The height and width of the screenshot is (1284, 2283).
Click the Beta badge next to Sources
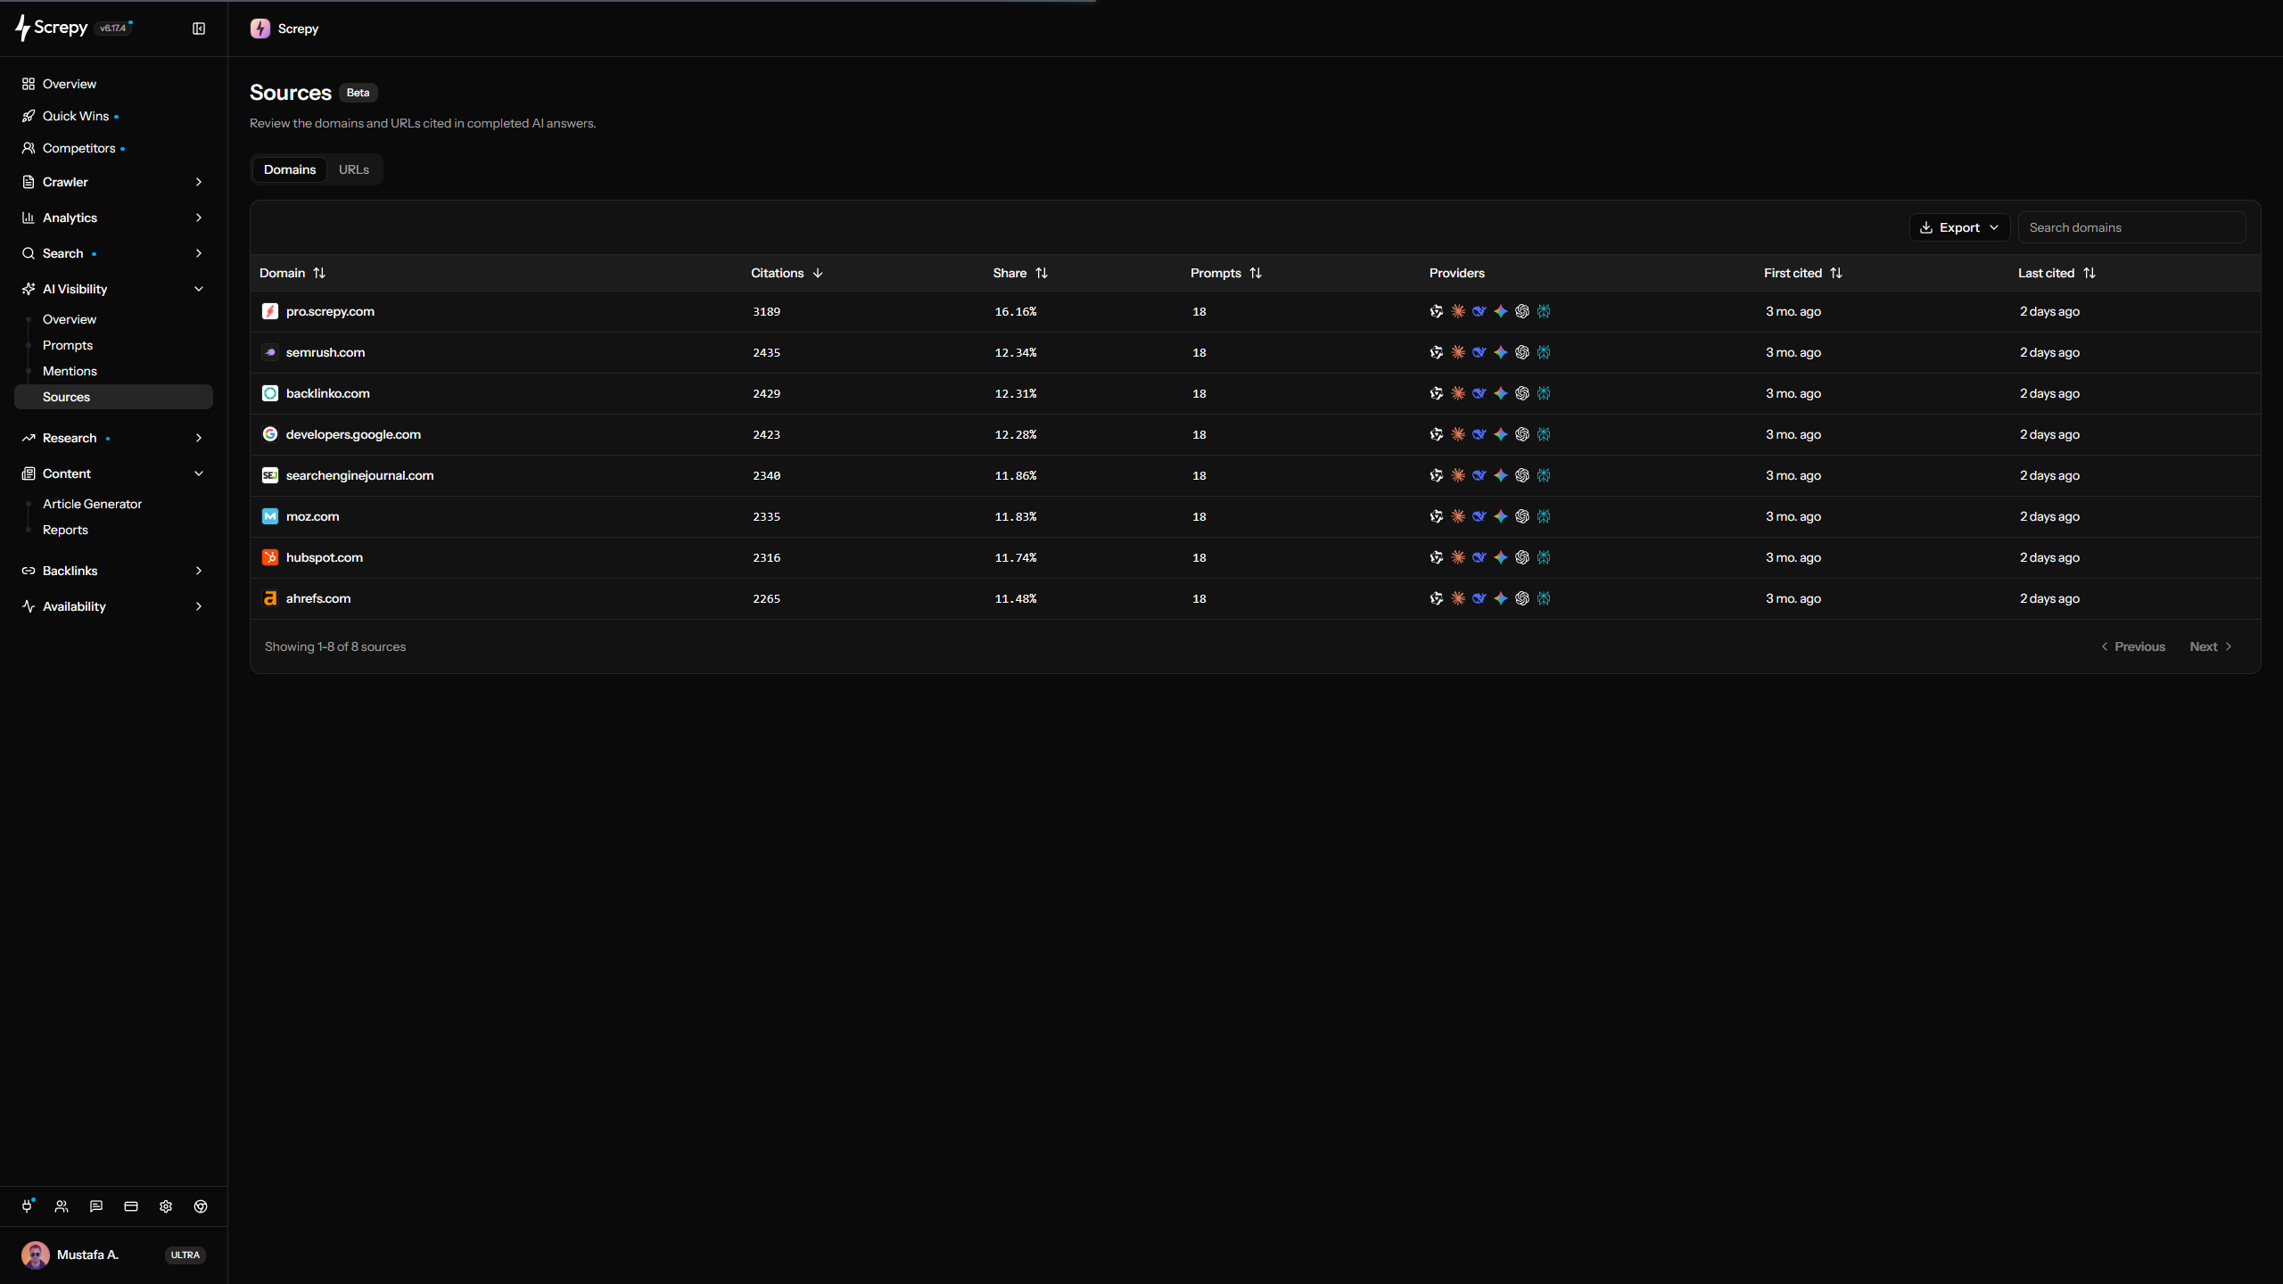click(358, 93)
